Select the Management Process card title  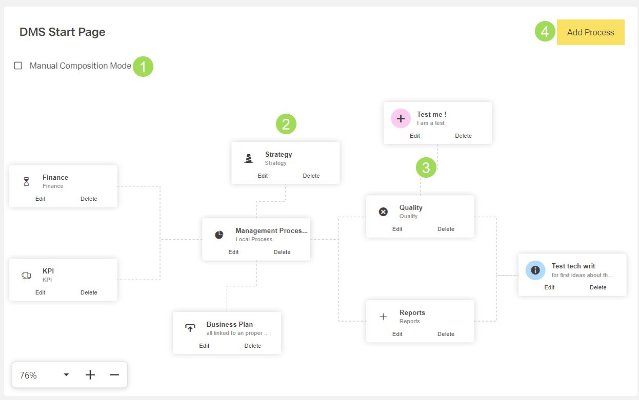coord(271,230)
